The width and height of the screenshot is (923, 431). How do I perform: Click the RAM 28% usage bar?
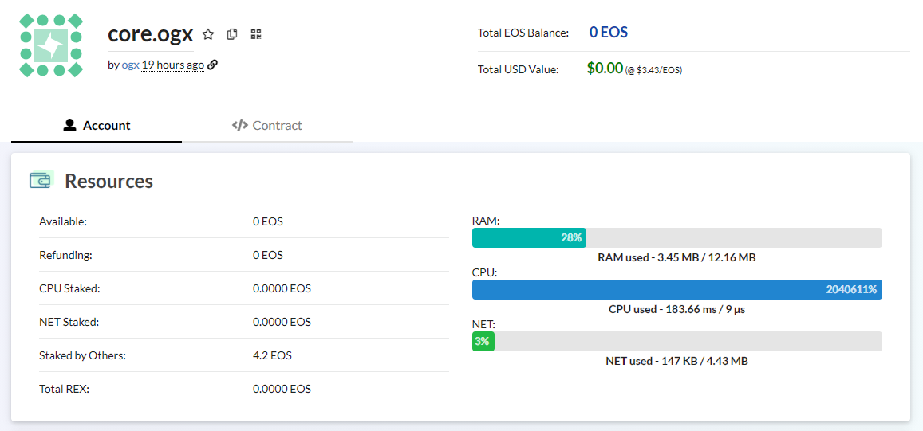point(677,238)
